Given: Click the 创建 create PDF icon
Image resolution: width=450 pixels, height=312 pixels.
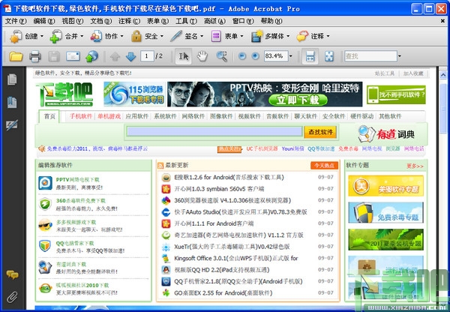Looking at the screenshot, I should pos(16,37).
